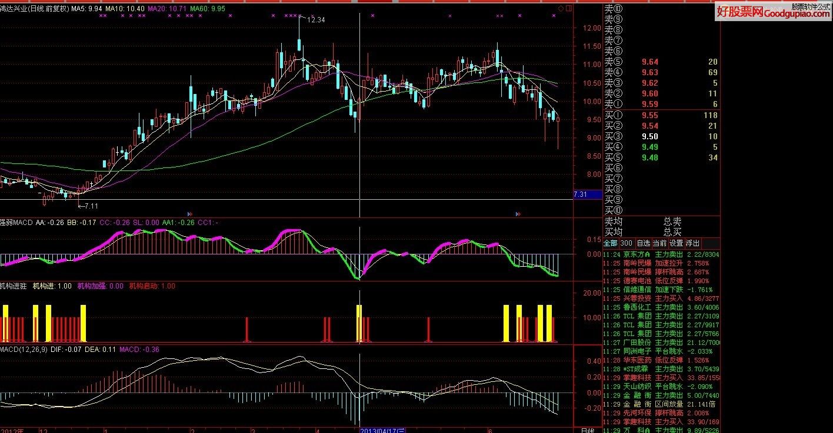The image size is (833, 433).
Task: Click the 机构进驻 indicator name
Action: 14,286
